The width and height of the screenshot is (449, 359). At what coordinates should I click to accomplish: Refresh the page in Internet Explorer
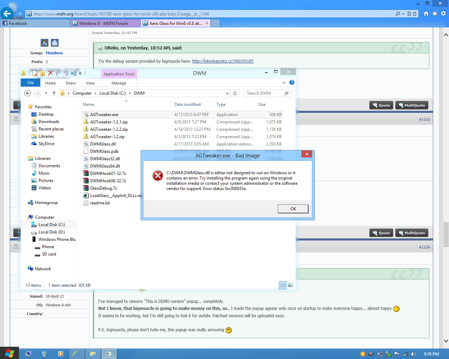pos(415,14)
